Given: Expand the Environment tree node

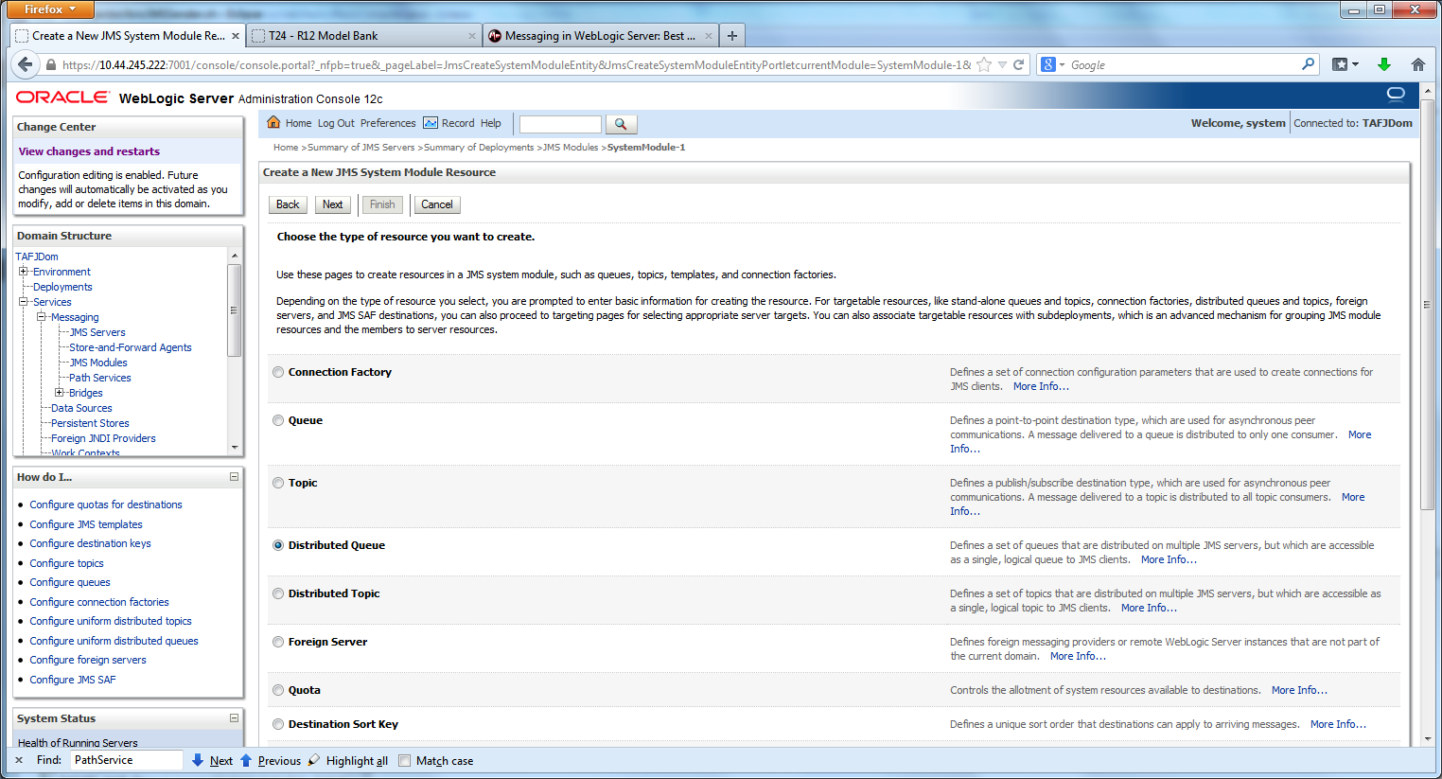Looking at the screenshot, I should coord(24,272).
